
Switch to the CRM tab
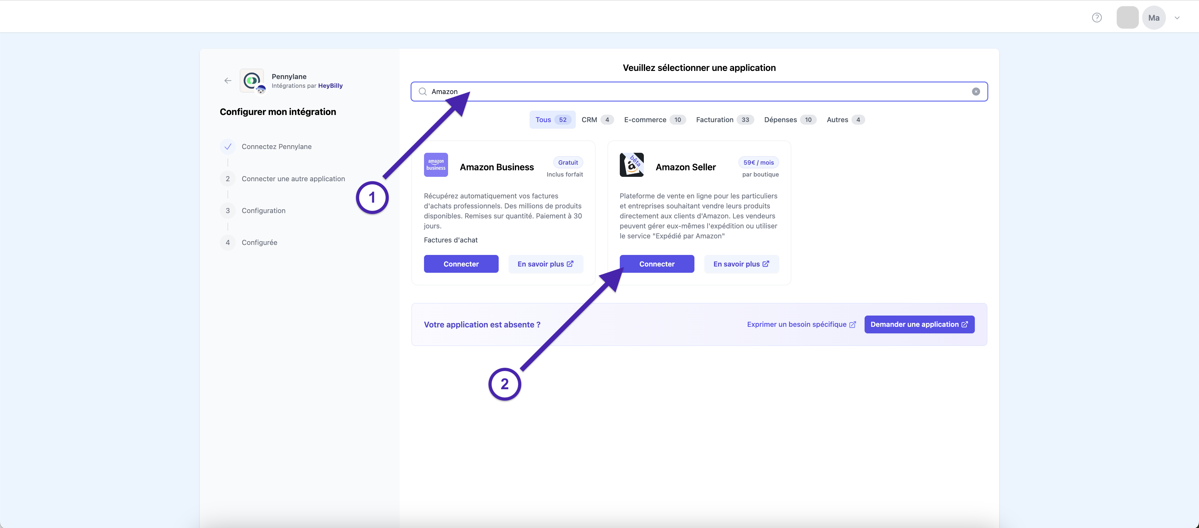tap(598, 120)
